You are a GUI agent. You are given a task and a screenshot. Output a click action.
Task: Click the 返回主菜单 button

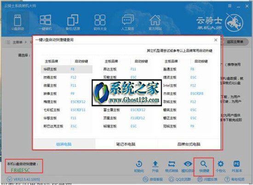[x=235, y=42]
